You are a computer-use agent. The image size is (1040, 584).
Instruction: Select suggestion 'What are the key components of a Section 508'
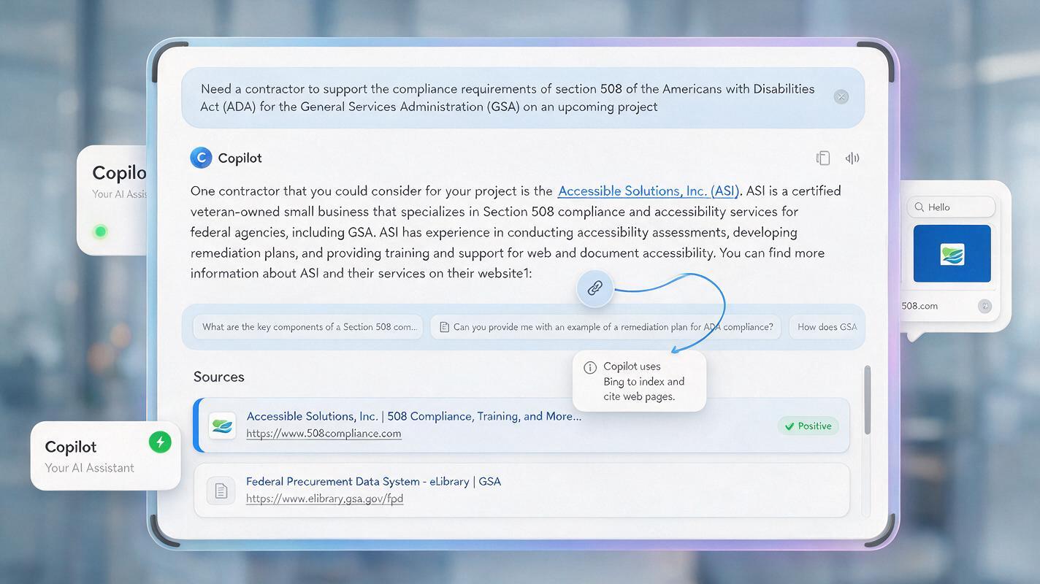pyautogui.click(x=308, y=327)
